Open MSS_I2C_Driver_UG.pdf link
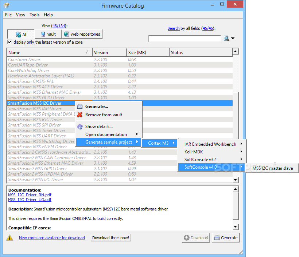 pos(30,200)
